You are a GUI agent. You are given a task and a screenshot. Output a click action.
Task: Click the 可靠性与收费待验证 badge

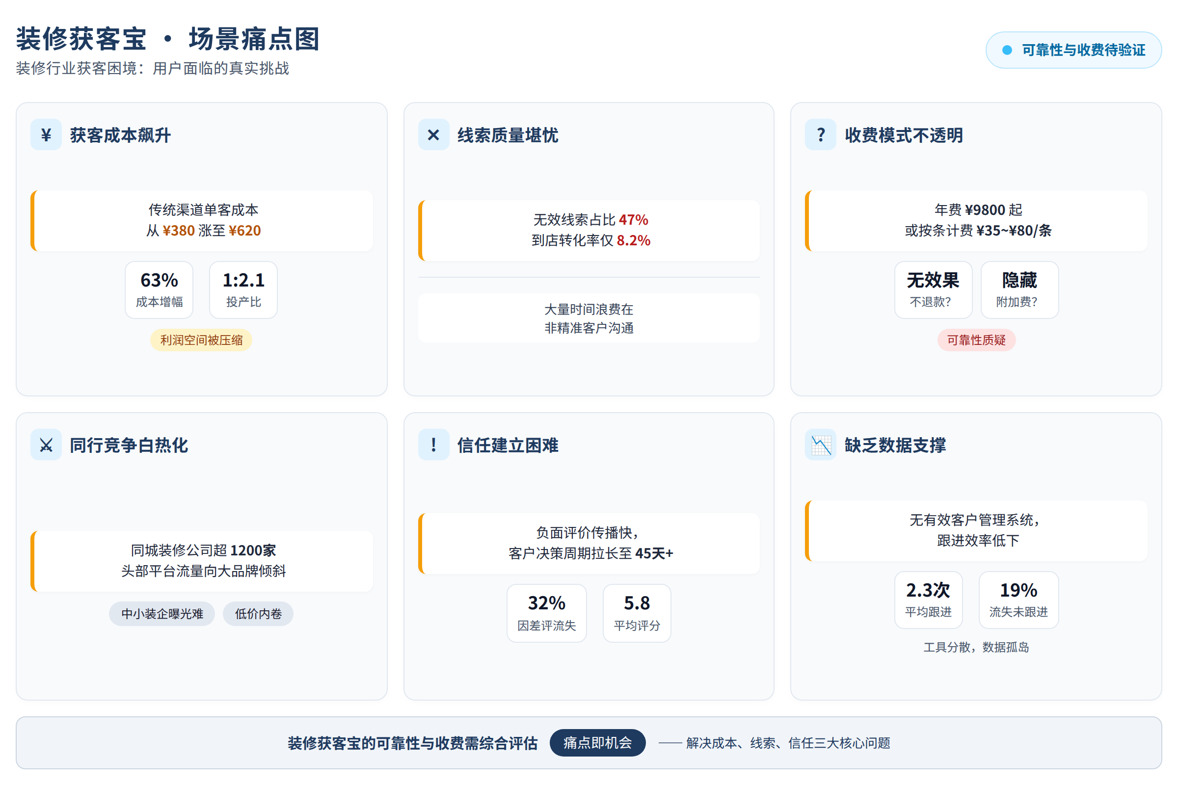1074,50
